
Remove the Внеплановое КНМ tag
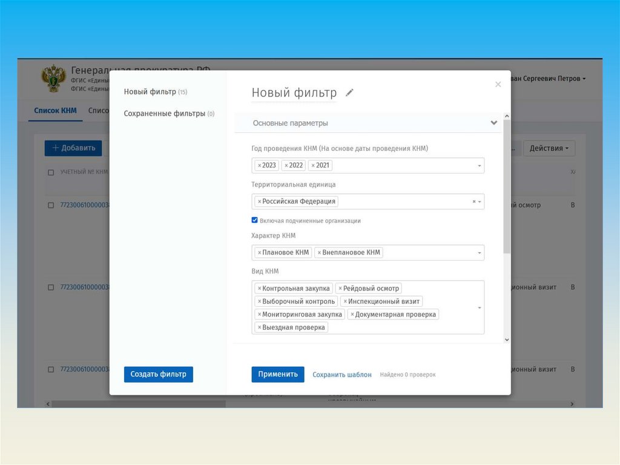pyautogui.click(x=320, y=253)
